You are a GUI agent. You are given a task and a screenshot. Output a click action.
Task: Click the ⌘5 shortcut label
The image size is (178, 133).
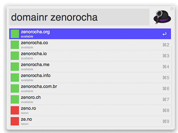coord(166,78)
